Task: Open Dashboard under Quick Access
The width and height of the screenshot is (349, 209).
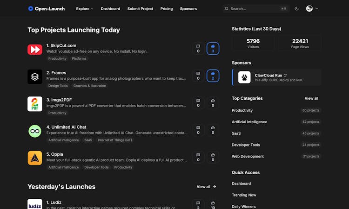Action: click(241, 184)
